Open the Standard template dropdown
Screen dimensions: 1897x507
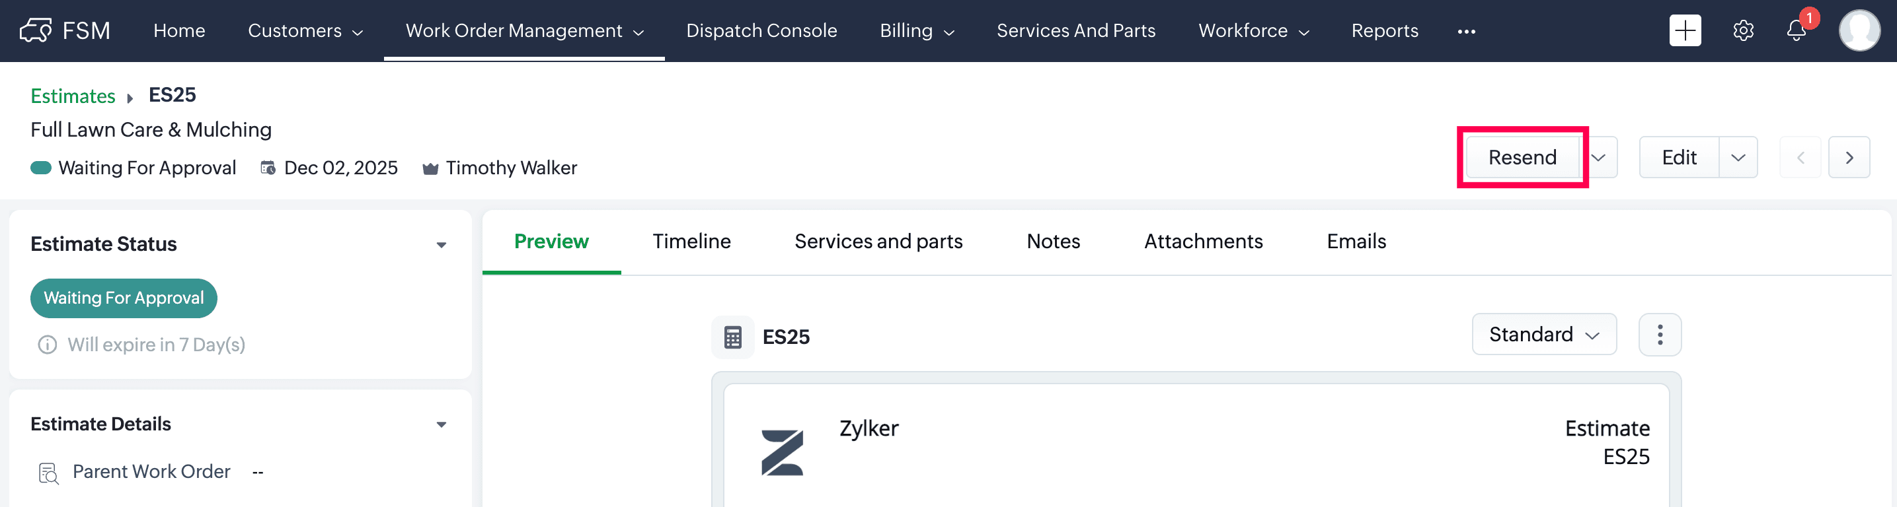(1543, 335)
